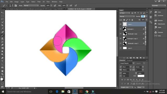This screenshot has width=167, height=94.
Task: Open the Essentials workspace dropdown
Action: click(x=159, y=5)
